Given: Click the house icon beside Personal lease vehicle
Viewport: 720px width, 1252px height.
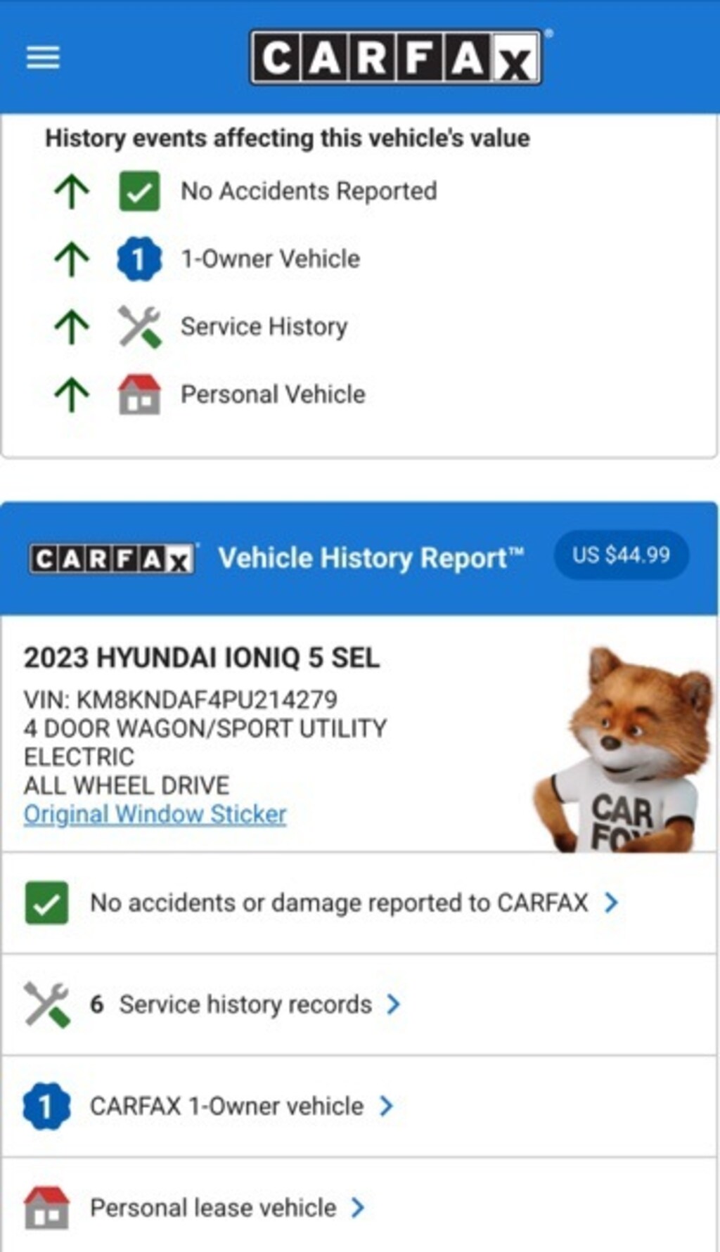Looking at the screenshot, I should [46, 1208].
